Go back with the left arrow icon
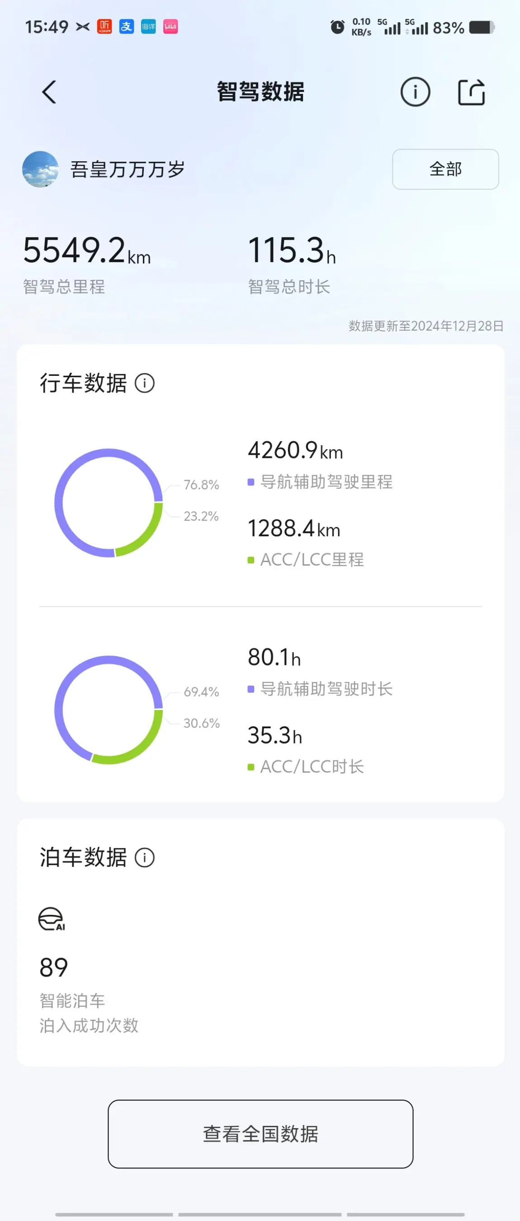Screen dimensions: 520x1221 [49, 92]
